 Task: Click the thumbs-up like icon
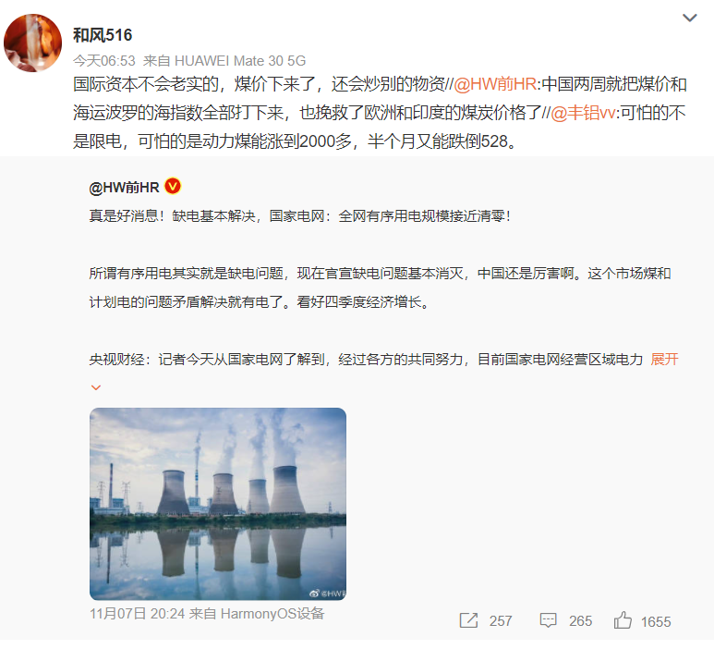coord(623,619)
